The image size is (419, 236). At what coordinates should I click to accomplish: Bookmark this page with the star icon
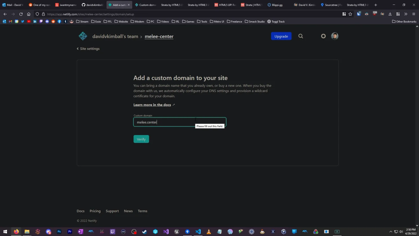350,14
